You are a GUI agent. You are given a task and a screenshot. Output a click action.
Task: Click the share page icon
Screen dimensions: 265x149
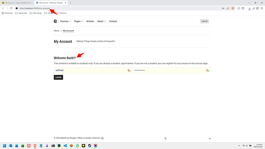[x=228, y=8]
